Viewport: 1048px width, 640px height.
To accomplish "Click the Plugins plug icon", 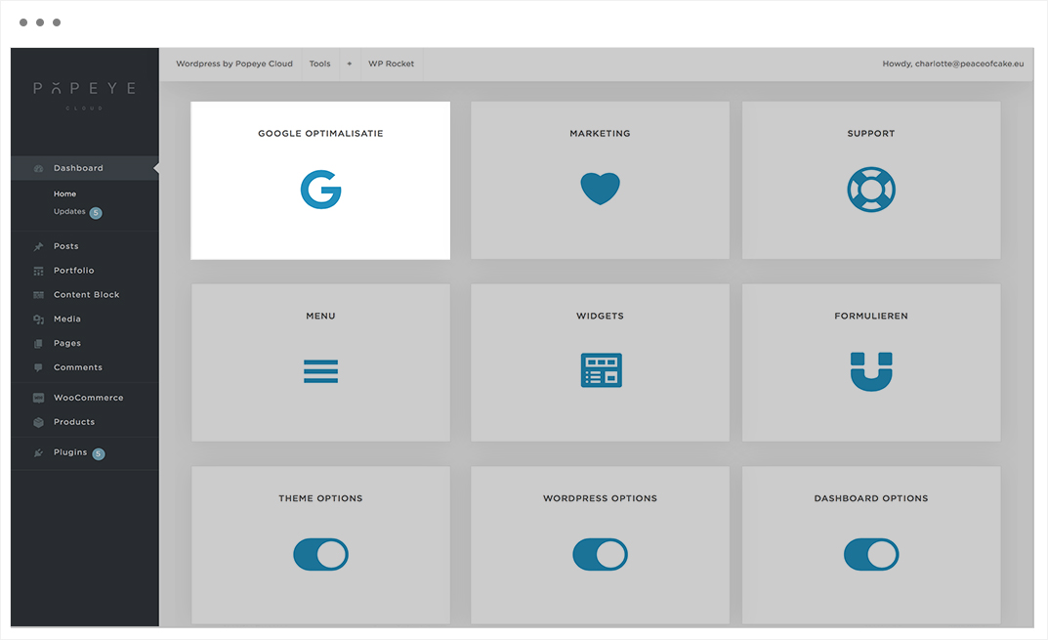I will click(x=38, y=452).
